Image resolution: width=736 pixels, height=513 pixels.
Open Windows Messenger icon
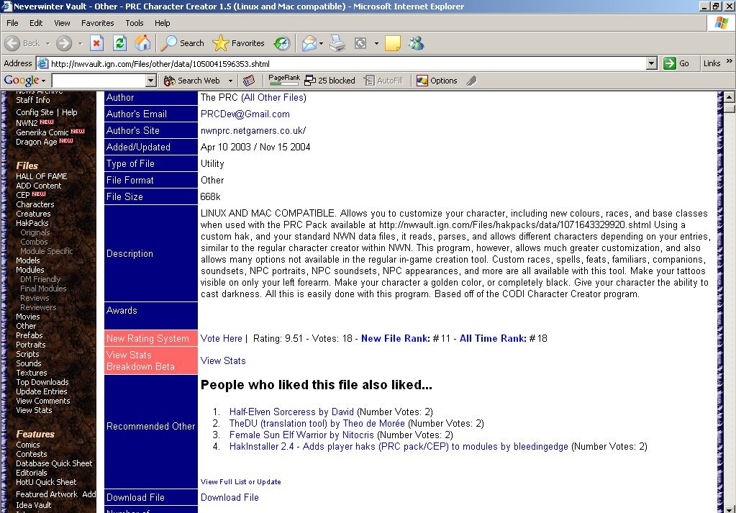point(416,43)
